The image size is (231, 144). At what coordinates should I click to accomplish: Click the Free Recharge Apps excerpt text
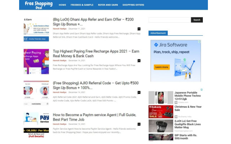(94, 67)
